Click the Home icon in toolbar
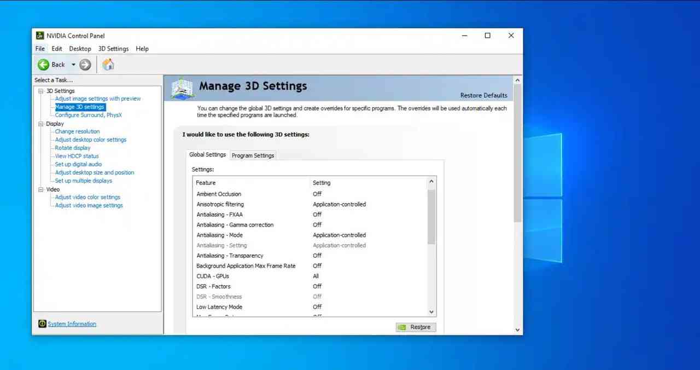 tap(108, 65)
